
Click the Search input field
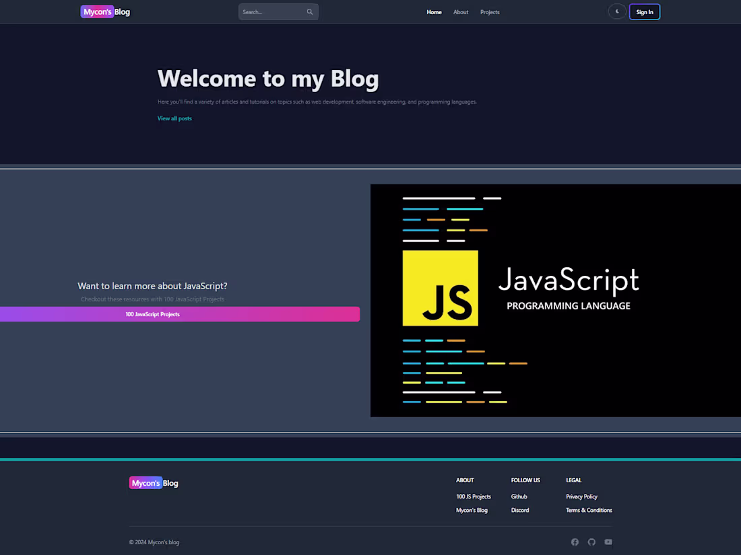coord(269,11)
